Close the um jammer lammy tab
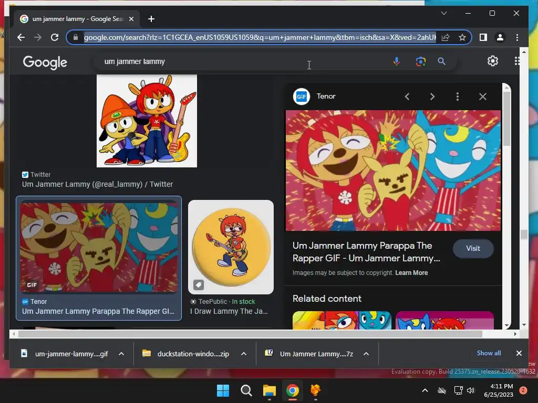This screenshot has width=538, height=403. coord(131,19)
